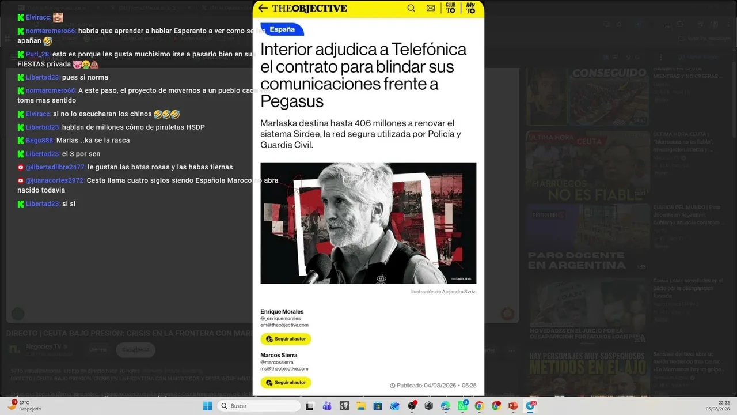Click the @marcossierra handle
Viewport: 737px width, 415px height.
click(277, 362)
